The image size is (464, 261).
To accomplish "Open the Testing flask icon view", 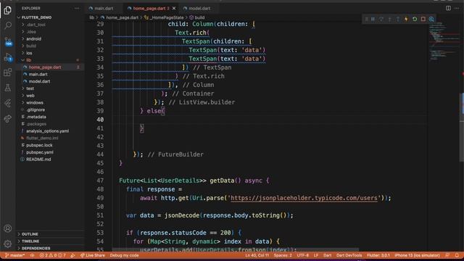I will click(x=8, y=88).
